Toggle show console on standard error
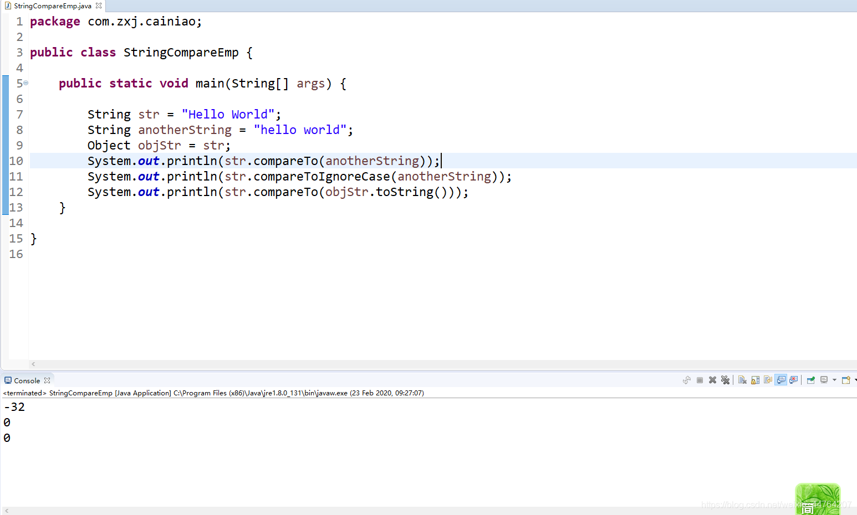 tap(793, 380)
